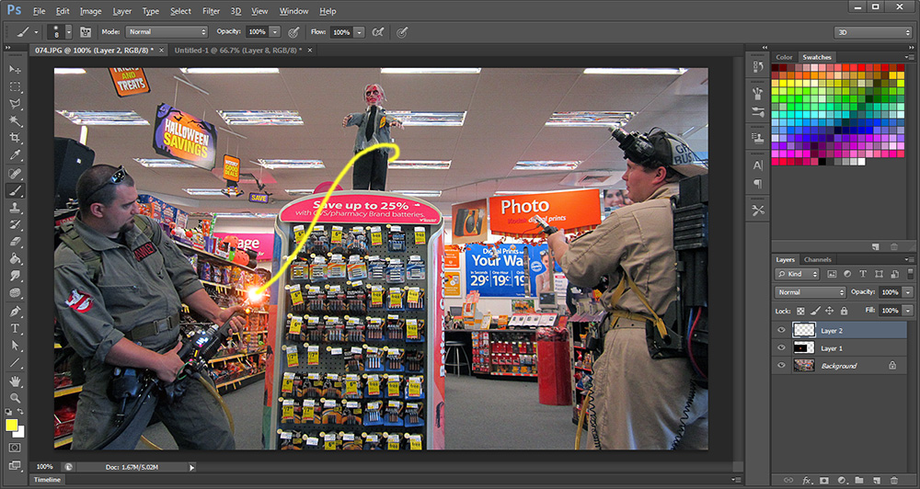Toggle visibility of Layer 1

(782, 348)
